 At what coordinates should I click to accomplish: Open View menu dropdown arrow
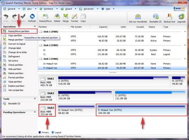coord(36,9)
